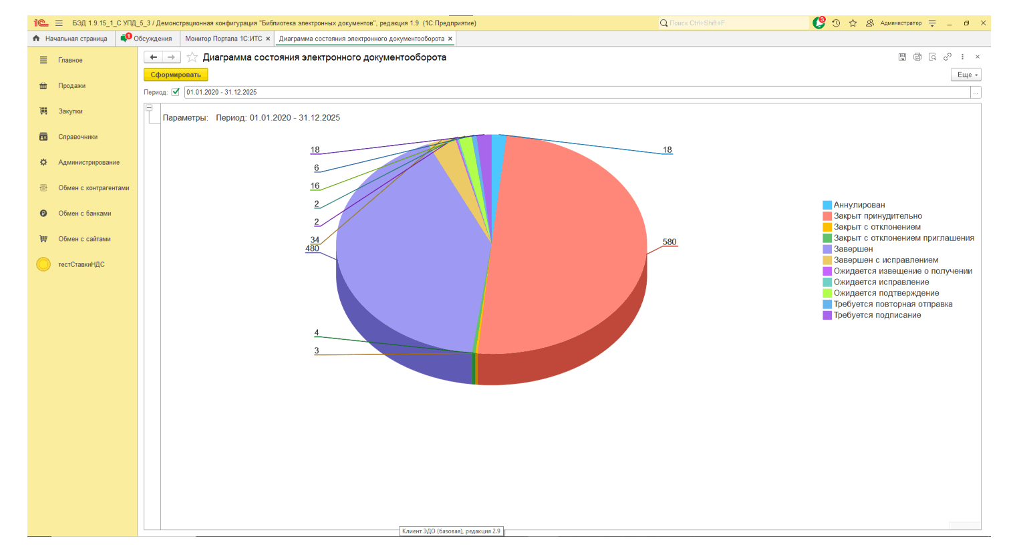
Task: Go to Начальная страница tab
Action: [76, 39]
